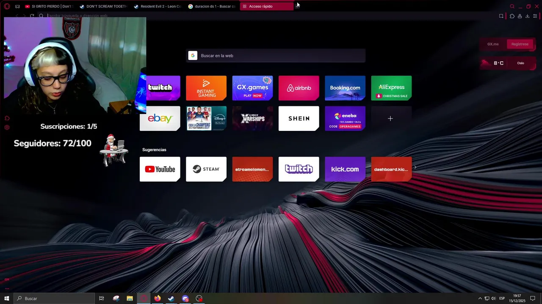Open the user profile icon
The image size is (542, 304).
(x=520, y=16)
